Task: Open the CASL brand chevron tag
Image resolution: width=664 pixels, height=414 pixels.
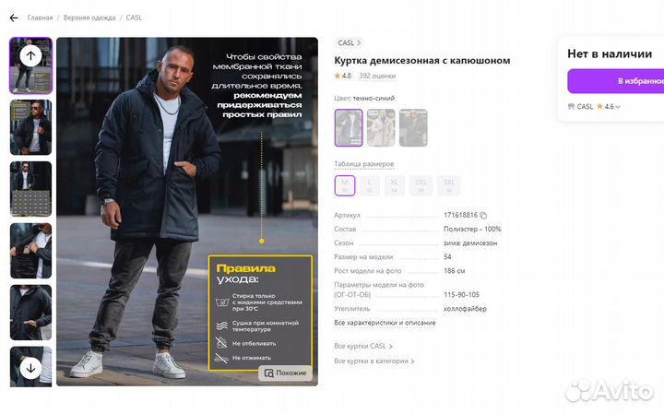Action: coord(350,42)
